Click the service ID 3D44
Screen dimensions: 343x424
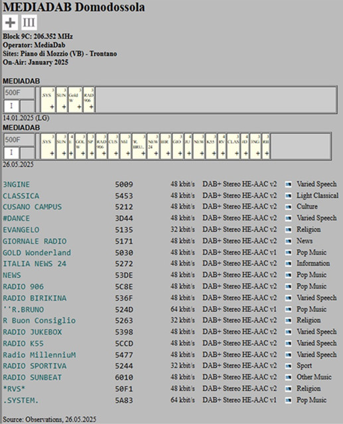pos(124,219)
